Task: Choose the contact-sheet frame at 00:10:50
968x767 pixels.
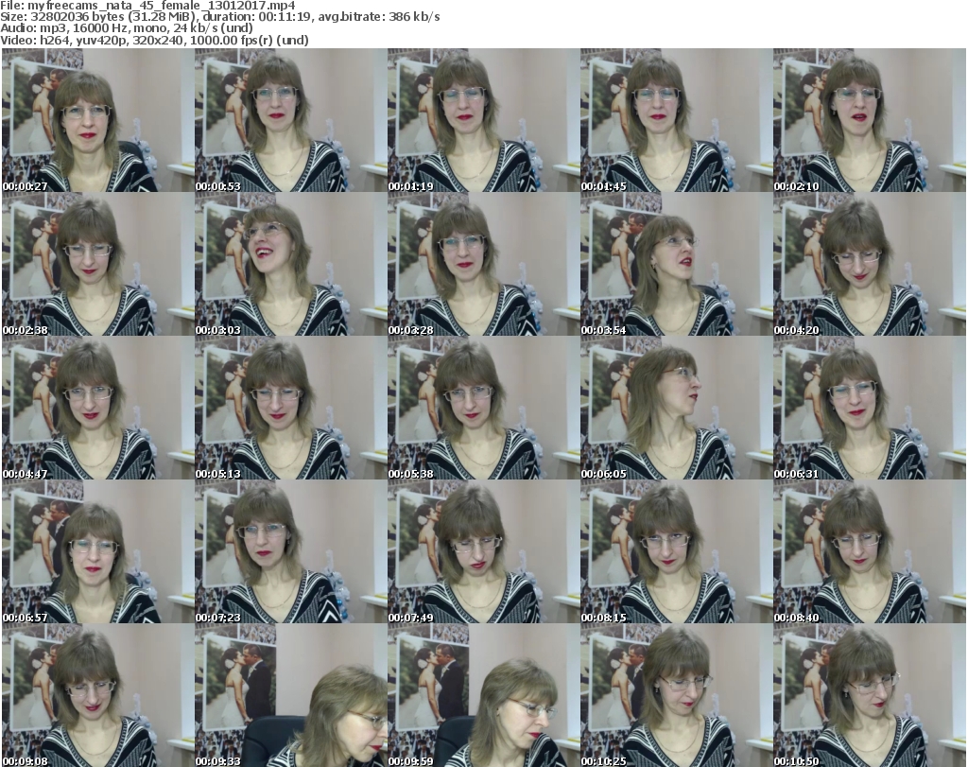Action: (870, 695)
